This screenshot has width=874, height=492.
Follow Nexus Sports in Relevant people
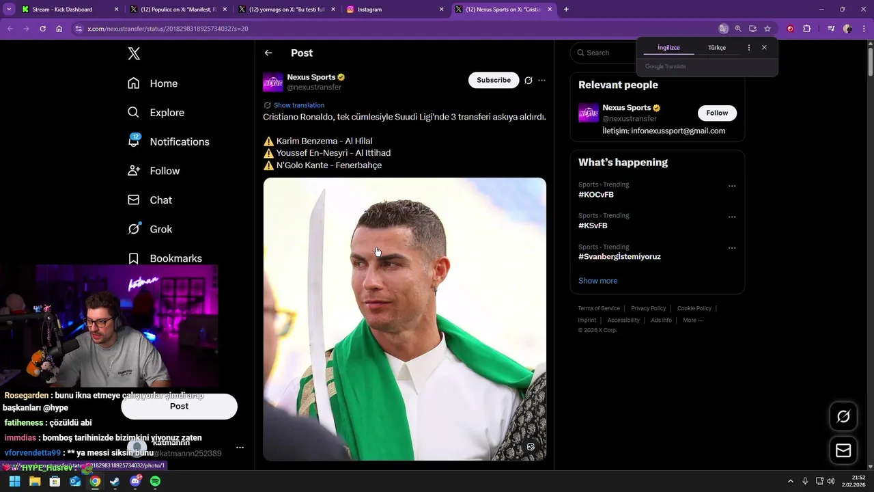point(717,113)
